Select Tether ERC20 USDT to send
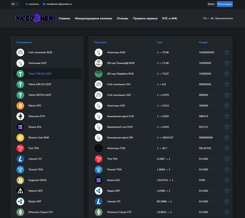The width and height of the screenshot is (245, 218). pos(40,84)
